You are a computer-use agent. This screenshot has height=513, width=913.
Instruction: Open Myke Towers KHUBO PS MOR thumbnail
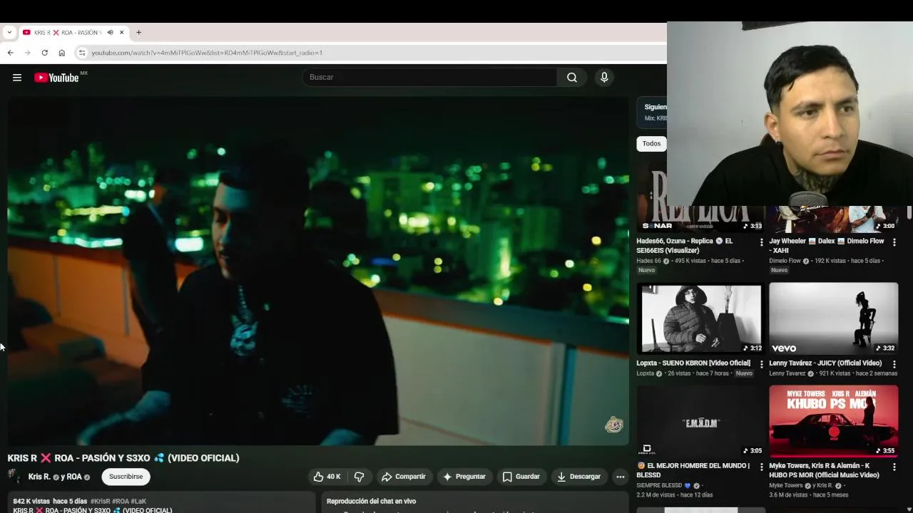833,420
